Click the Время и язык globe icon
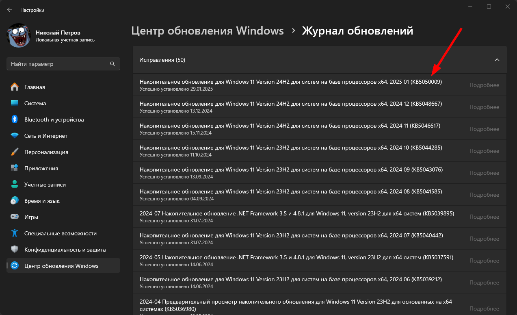517x315 pixels. coord(15,201)
